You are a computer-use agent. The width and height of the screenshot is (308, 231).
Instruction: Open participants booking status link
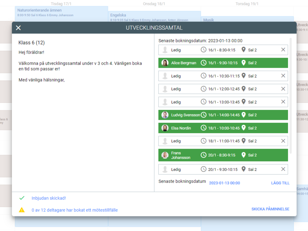(x=74, y=210)
